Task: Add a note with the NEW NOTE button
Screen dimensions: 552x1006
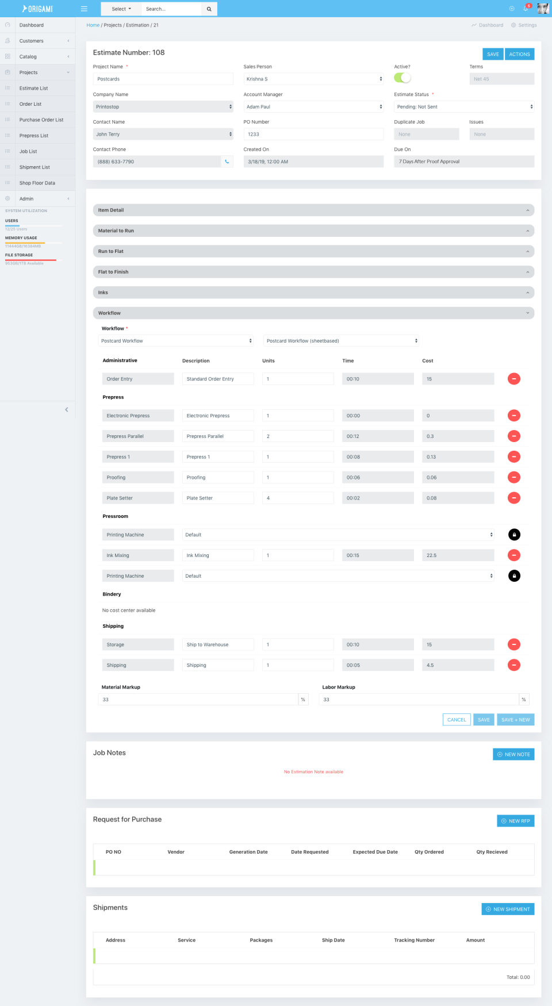Action: (x=513, y=754)
